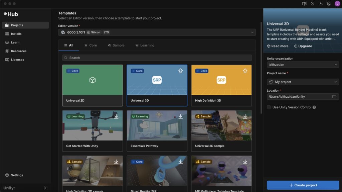Click the help icon beside Unity Version Control
Screen dimensions: 342x192
point(314,107)
